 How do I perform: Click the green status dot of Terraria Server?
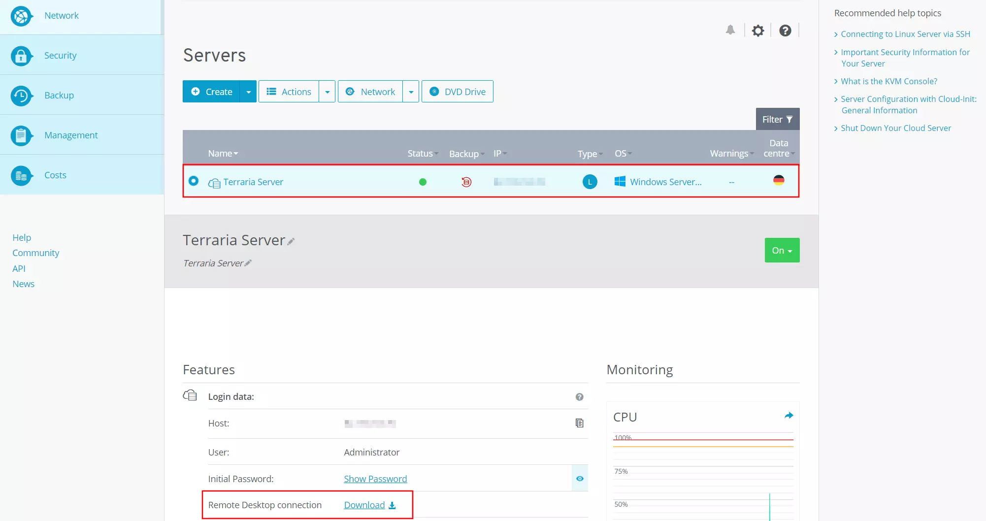[x=423, y=182]
